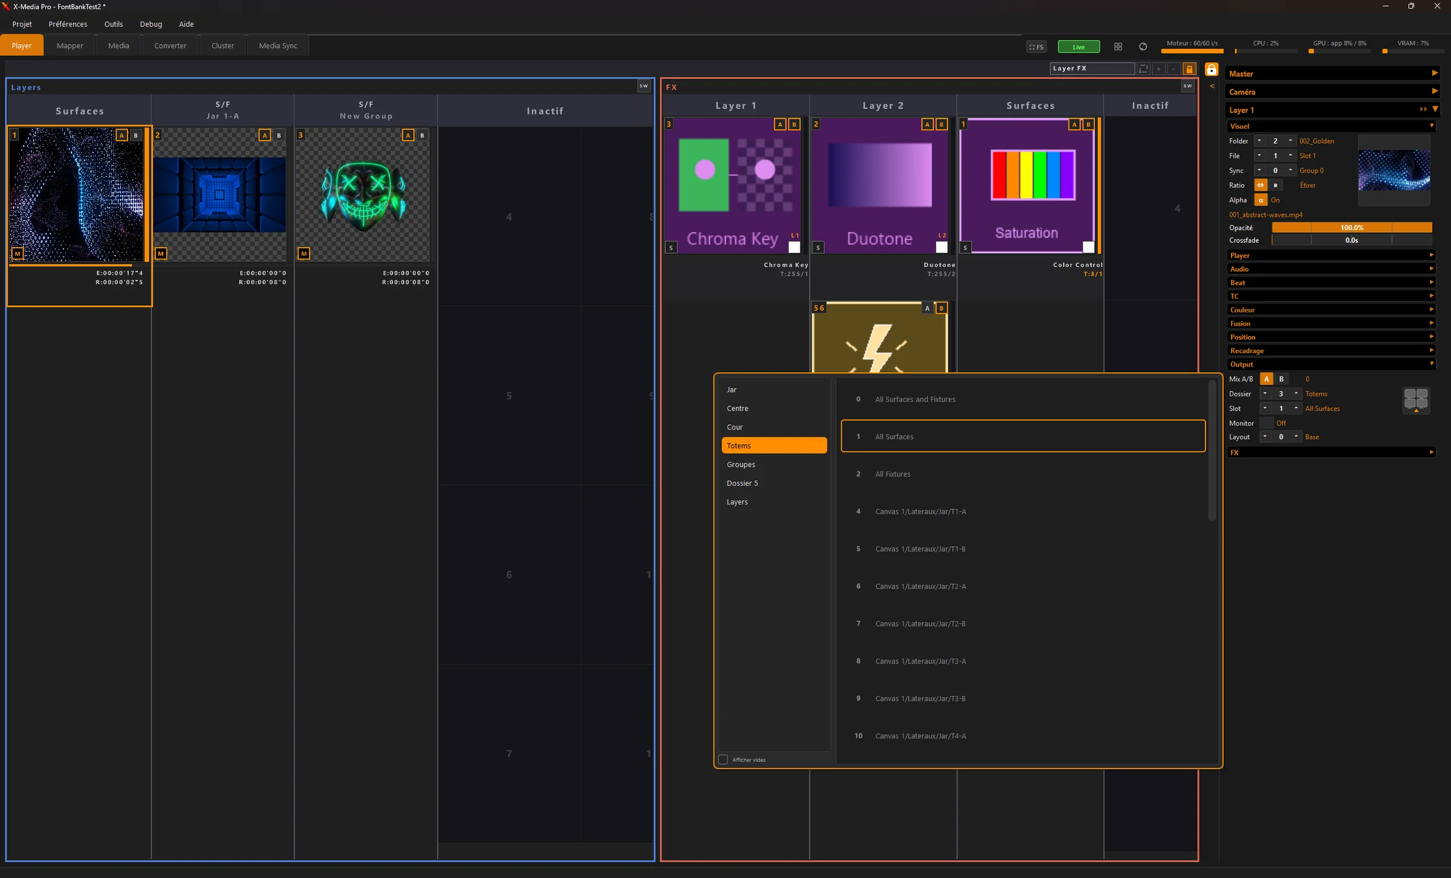Viewport: 1451px width, 878px height.
Task: Click the plus button next to Layer FX
Action: pos(1158,69)
